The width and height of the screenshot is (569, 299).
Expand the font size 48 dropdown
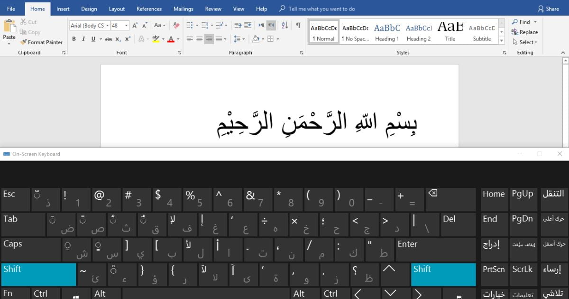coord(126,26)
